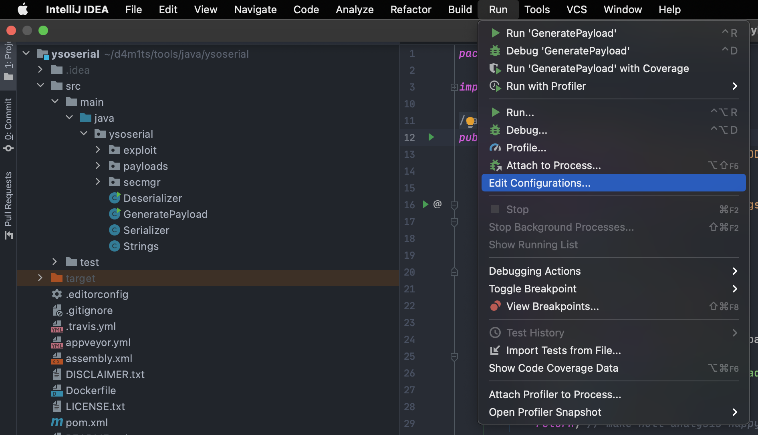Open the GeneratePayload class file
Viewport: 758px width, 435px height.
coord(165,214)
